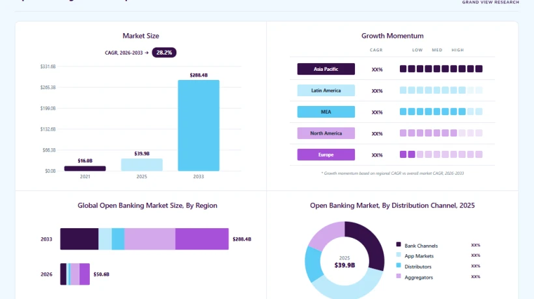This screenshot has height=299, width=534.
Task: Click the $39.9B label above 2025 bar
Action: click(142, 153)
